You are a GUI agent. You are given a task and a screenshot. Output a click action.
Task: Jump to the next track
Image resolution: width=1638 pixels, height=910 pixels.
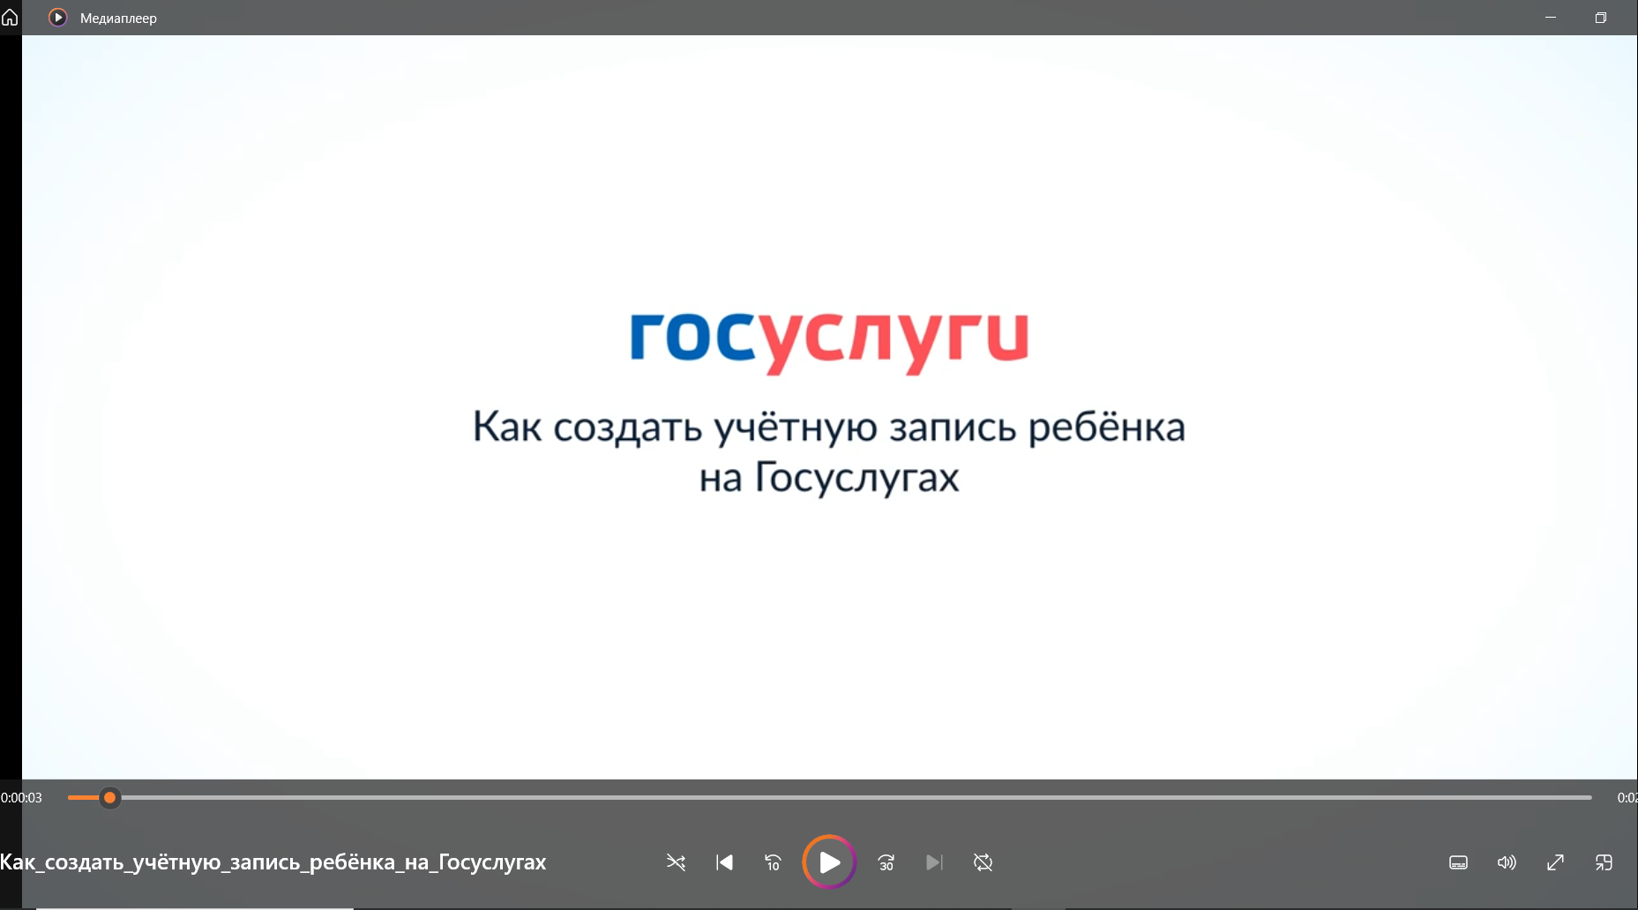934,862
